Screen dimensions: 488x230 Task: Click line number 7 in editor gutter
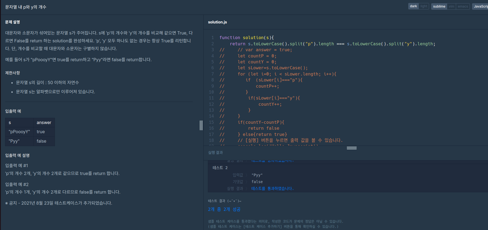click(x=213, y=74)
